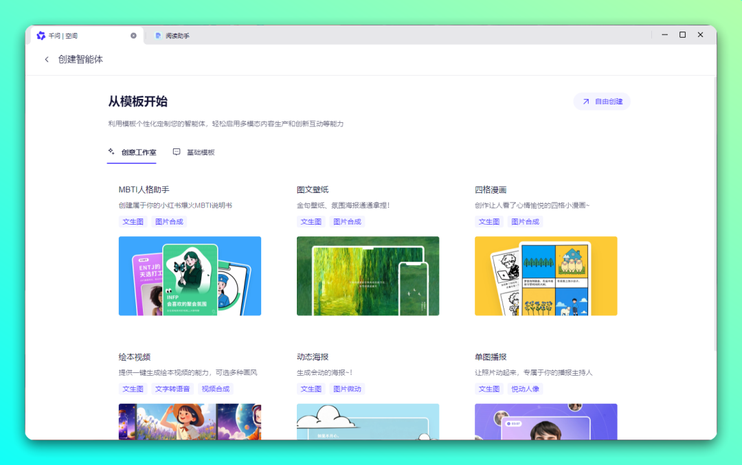Click the 图片微动 tag under 动态海报
Screen dimensions: 742x465
point(347,388)
